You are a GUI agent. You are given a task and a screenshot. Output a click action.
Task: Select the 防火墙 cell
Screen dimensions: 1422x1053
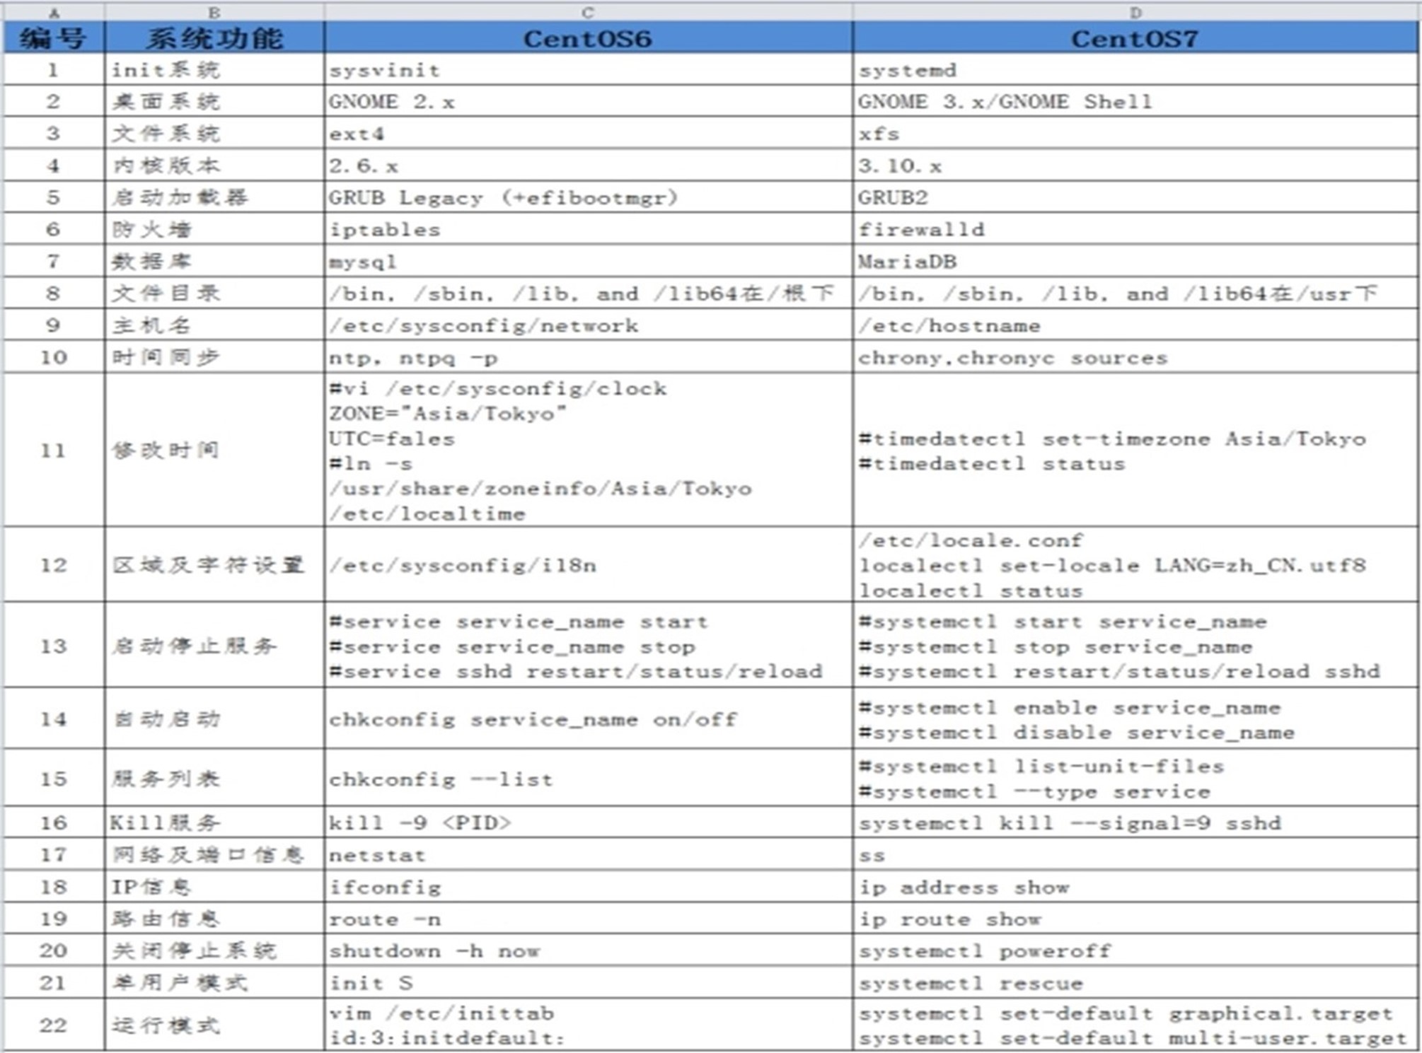click(214, 229)
